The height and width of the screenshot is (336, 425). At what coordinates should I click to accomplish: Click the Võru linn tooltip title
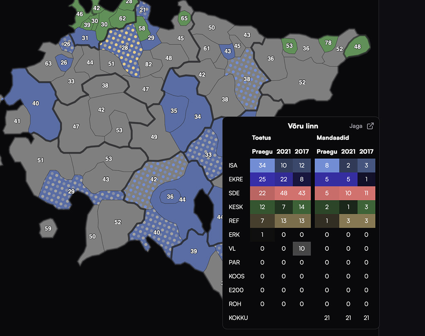pos(303,126)
